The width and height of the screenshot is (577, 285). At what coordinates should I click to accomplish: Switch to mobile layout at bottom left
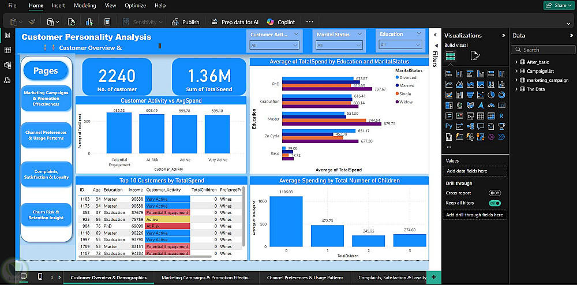tap(40, 276)
